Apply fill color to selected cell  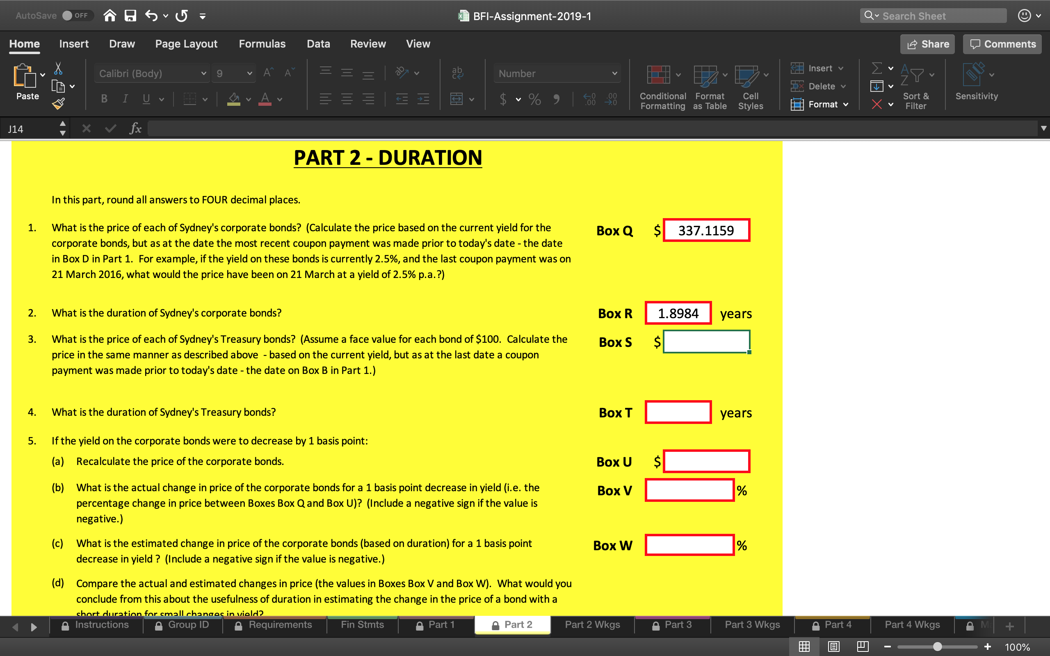pos(234,99)
